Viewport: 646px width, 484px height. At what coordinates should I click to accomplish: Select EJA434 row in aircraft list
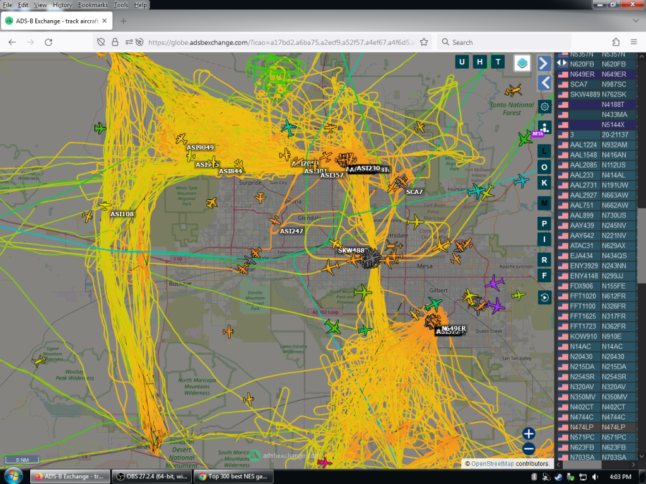tap(597, 256)
